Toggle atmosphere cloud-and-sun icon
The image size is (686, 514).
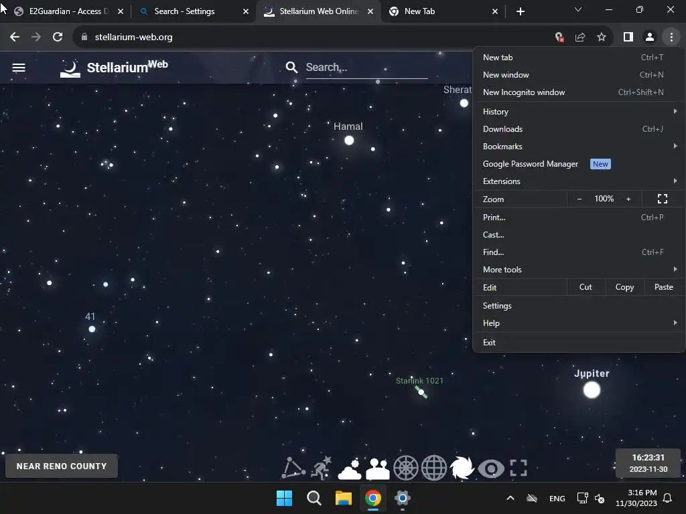(x=350, y=468)
